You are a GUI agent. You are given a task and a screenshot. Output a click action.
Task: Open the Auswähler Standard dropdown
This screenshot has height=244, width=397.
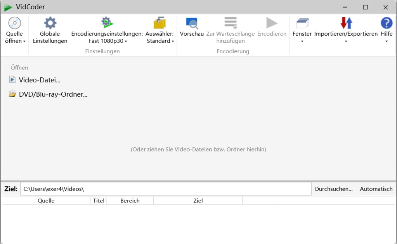[160, 41]
